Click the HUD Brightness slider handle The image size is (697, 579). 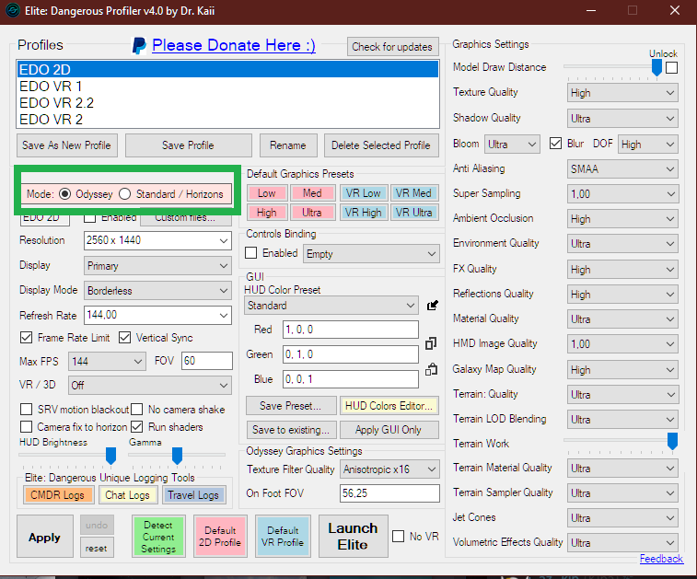pos(110,456)
